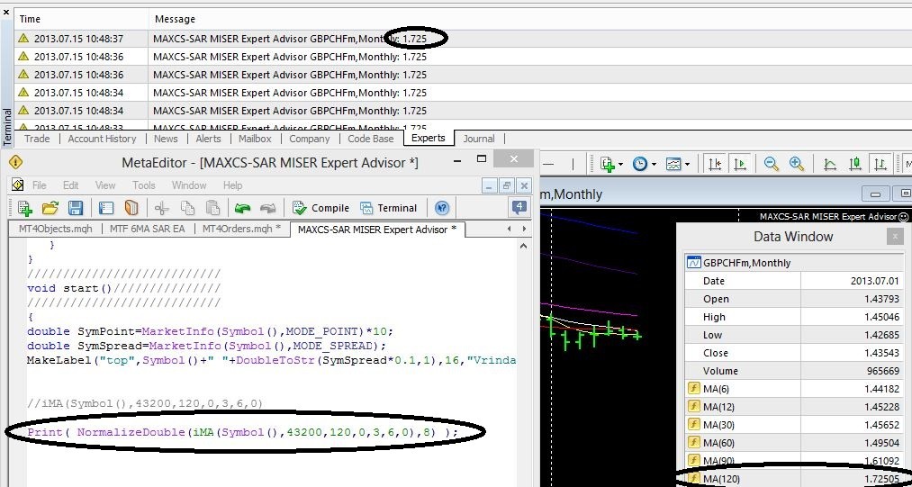Open the Edit menu in MetaEditor
912x487 pixels.
click(x=70, y=185)
